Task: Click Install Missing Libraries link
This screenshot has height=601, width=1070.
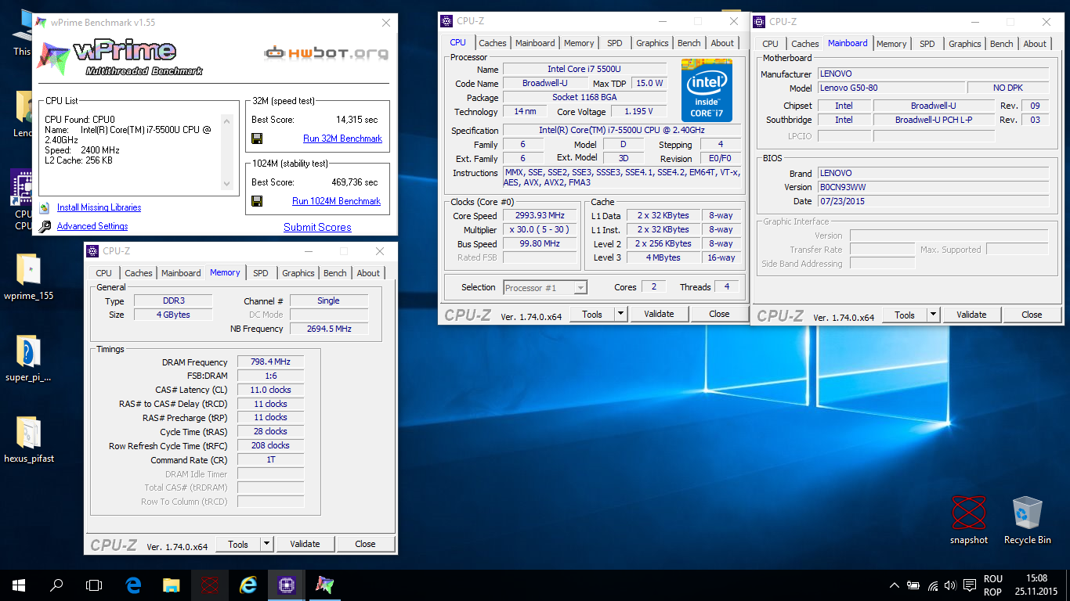Action: click(x=99, y=207)
